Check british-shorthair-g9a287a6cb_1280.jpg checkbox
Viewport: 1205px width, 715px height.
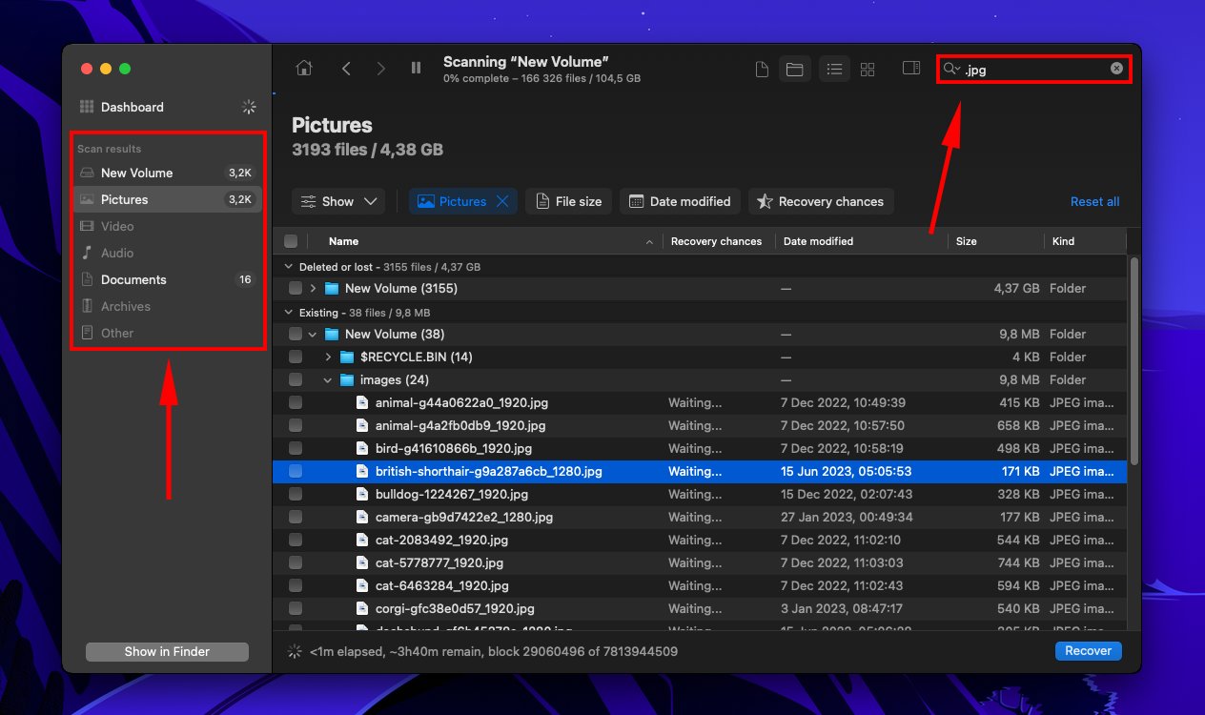[296, 471]
